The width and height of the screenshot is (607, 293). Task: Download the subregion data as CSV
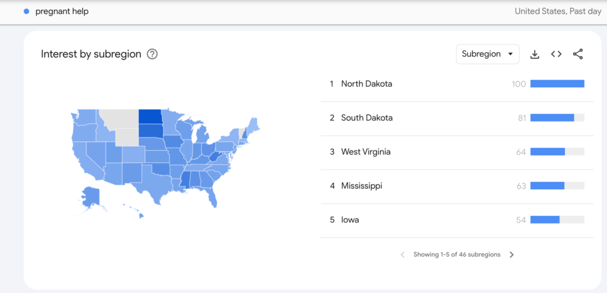pos(534,54)
